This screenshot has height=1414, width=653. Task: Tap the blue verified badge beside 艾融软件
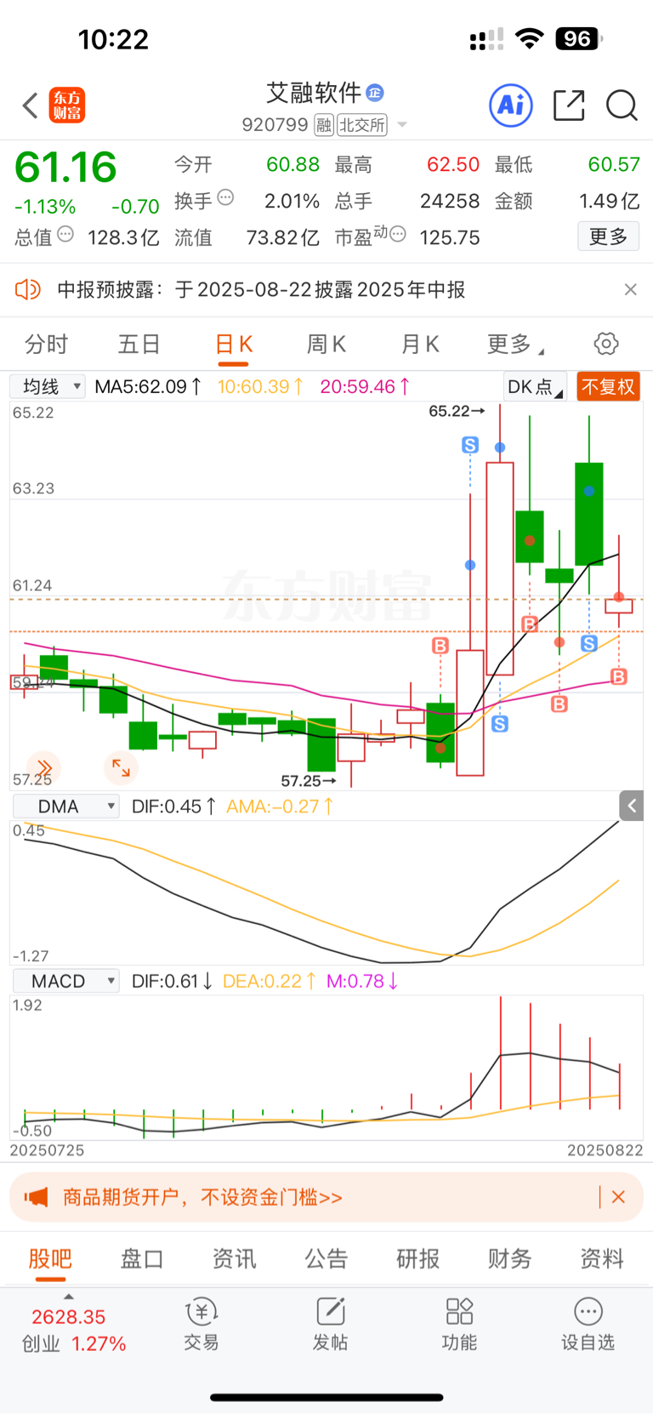tap(375, 93)
